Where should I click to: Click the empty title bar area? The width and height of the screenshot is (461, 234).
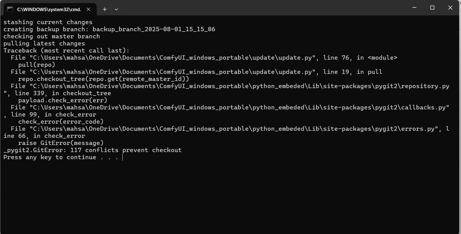pyautogui.click(x=263, y=8)
